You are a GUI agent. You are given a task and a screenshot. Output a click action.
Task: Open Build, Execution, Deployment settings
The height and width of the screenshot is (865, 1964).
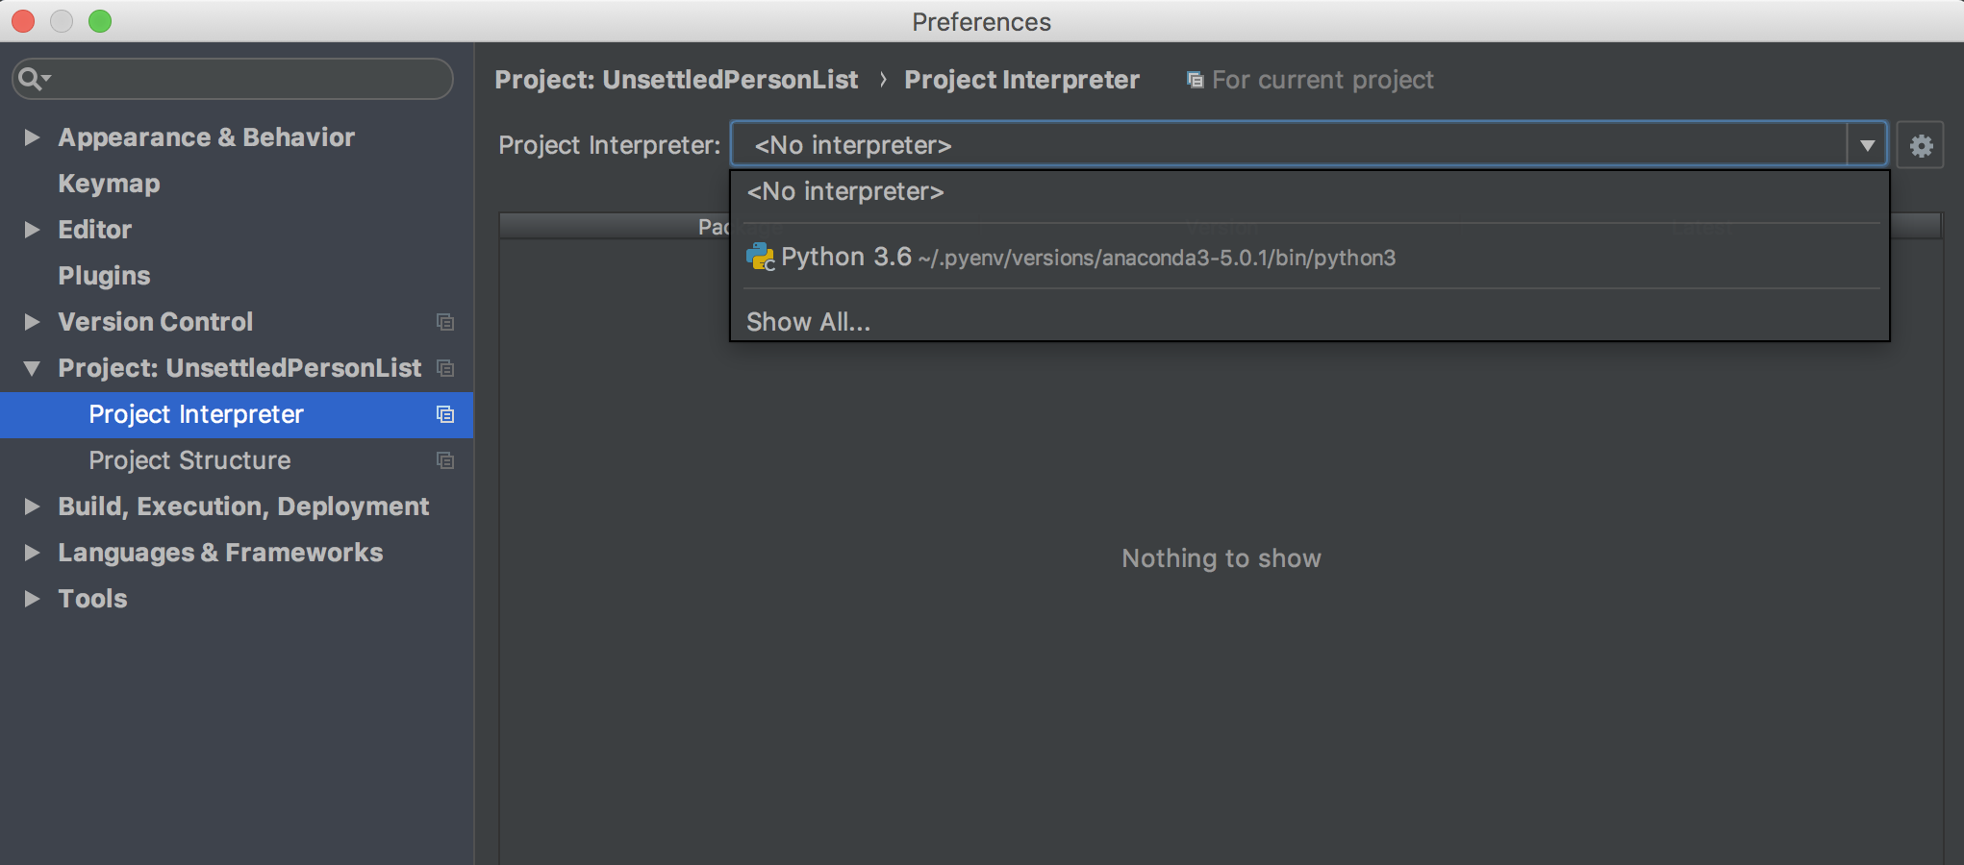(243, 507)
